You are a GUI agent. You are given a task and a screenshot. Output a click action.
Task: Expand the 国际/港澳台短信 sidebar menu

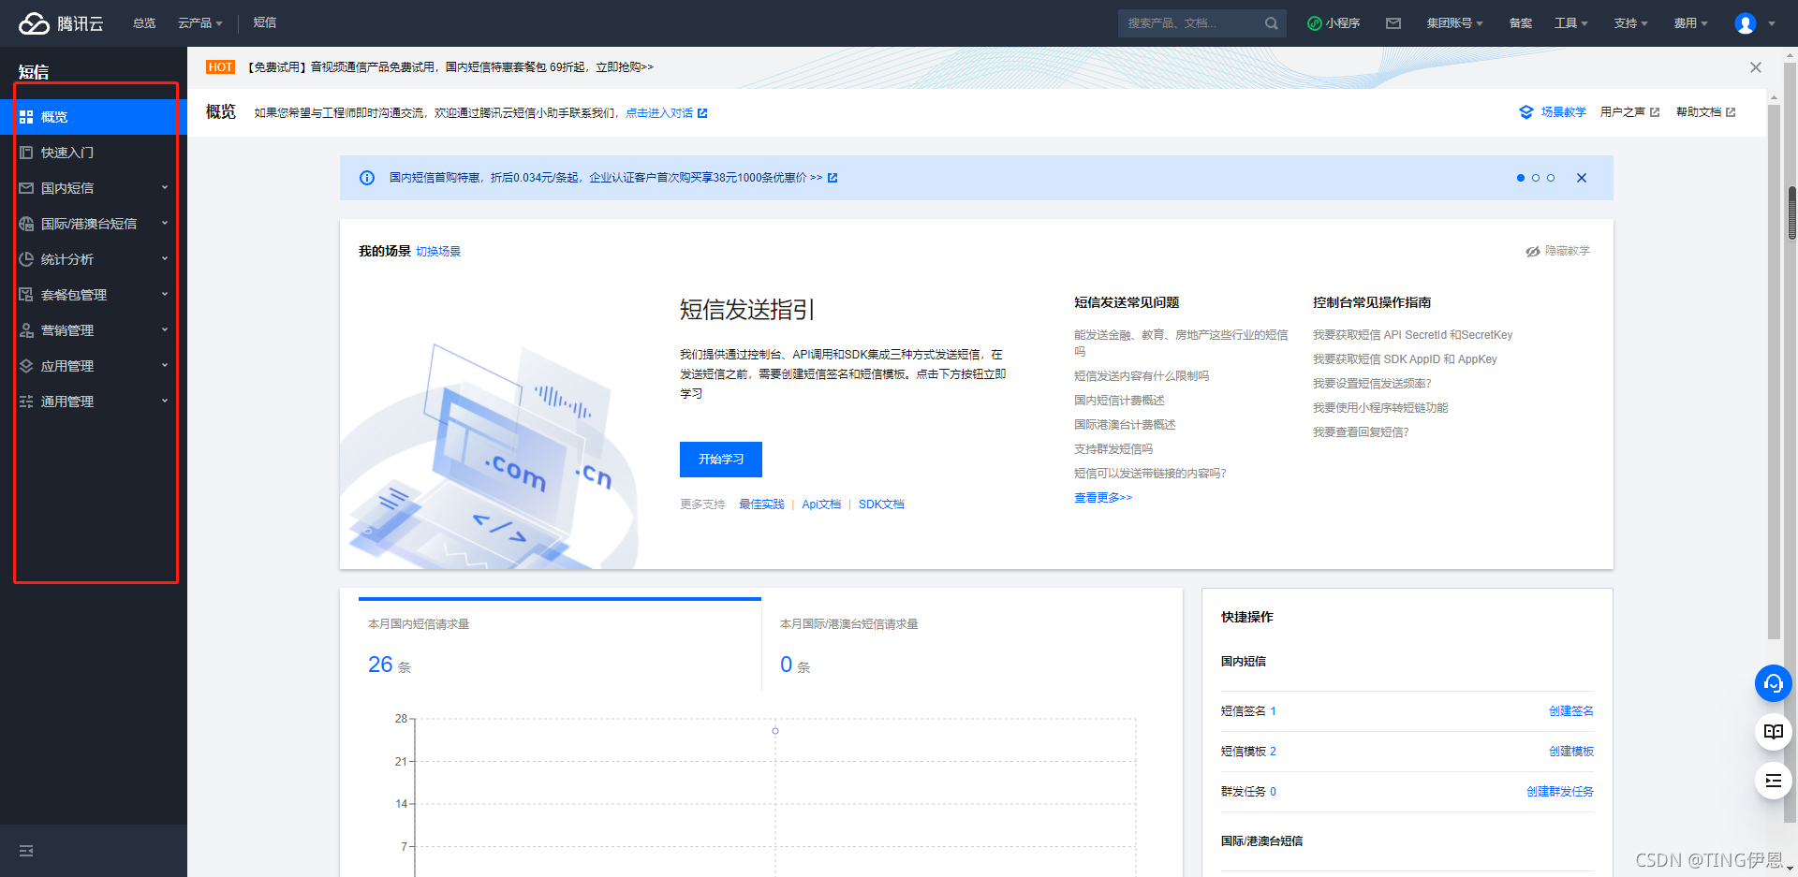click(x=165, y=223)
